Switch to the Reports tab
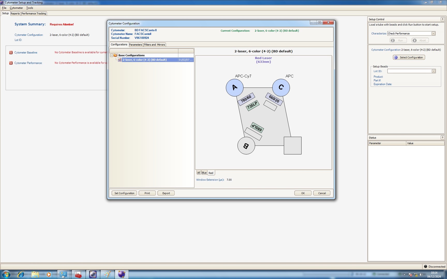447x279 pixels. (x=15, y=13)
